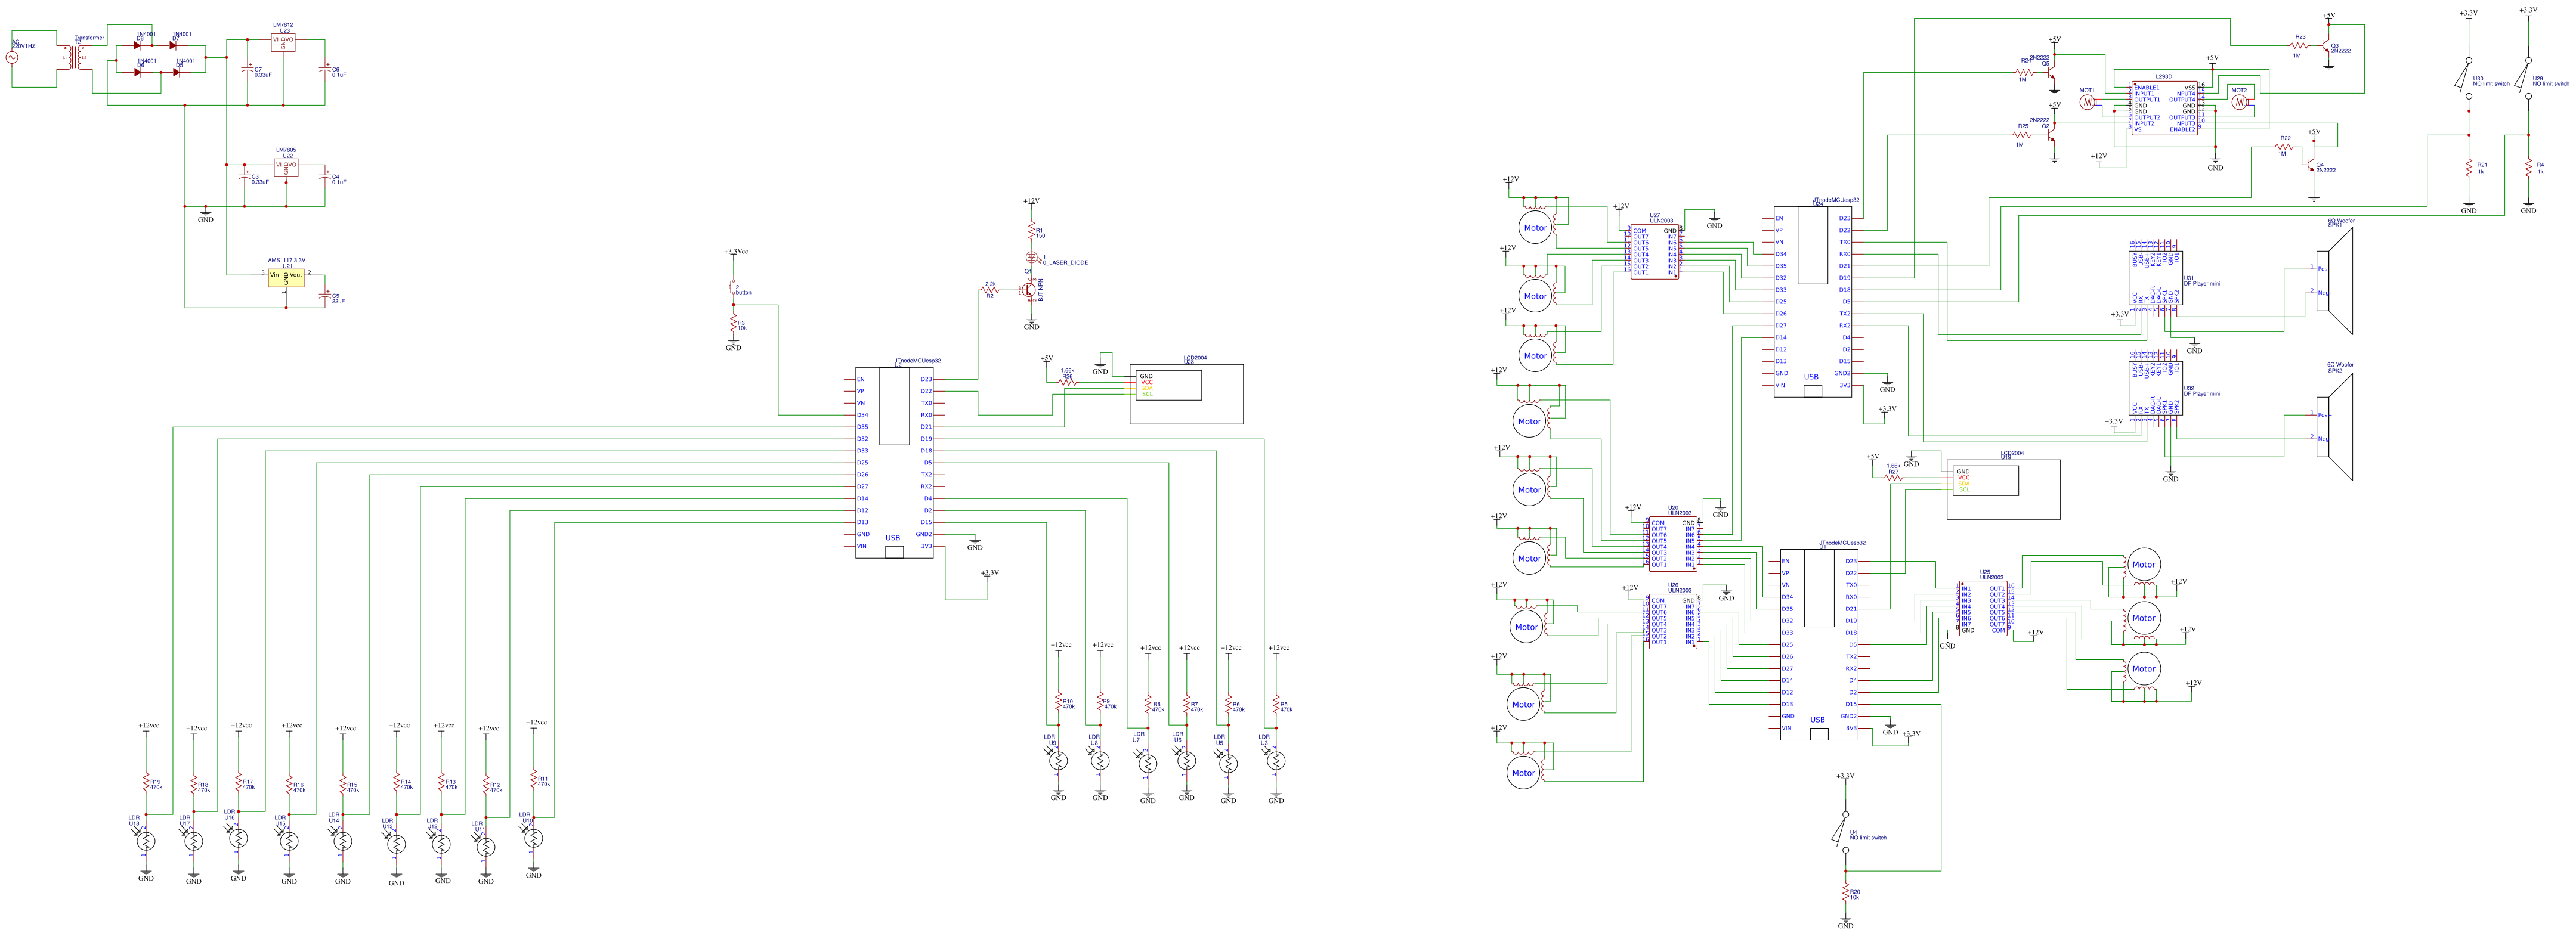The width and height of the screenshot is (2576, 936).
Task: Select the LM7805 regulator U22
Action: 286,167
